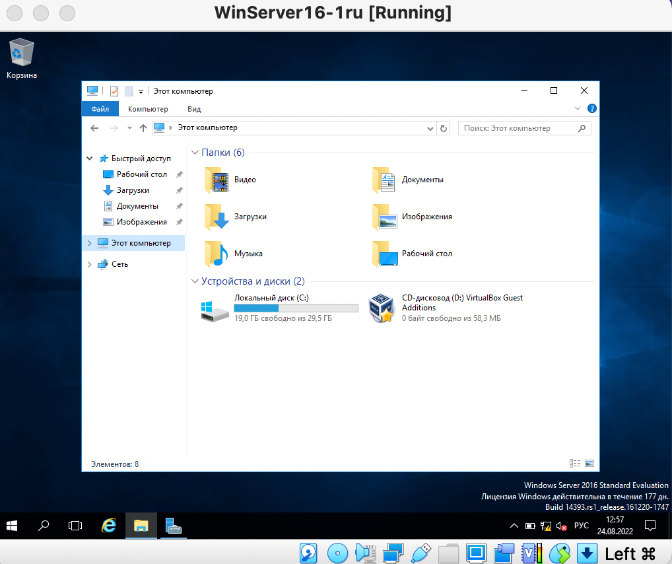Expand Сеть tree node
Screen dimensions: 672x564
(90, 264)
